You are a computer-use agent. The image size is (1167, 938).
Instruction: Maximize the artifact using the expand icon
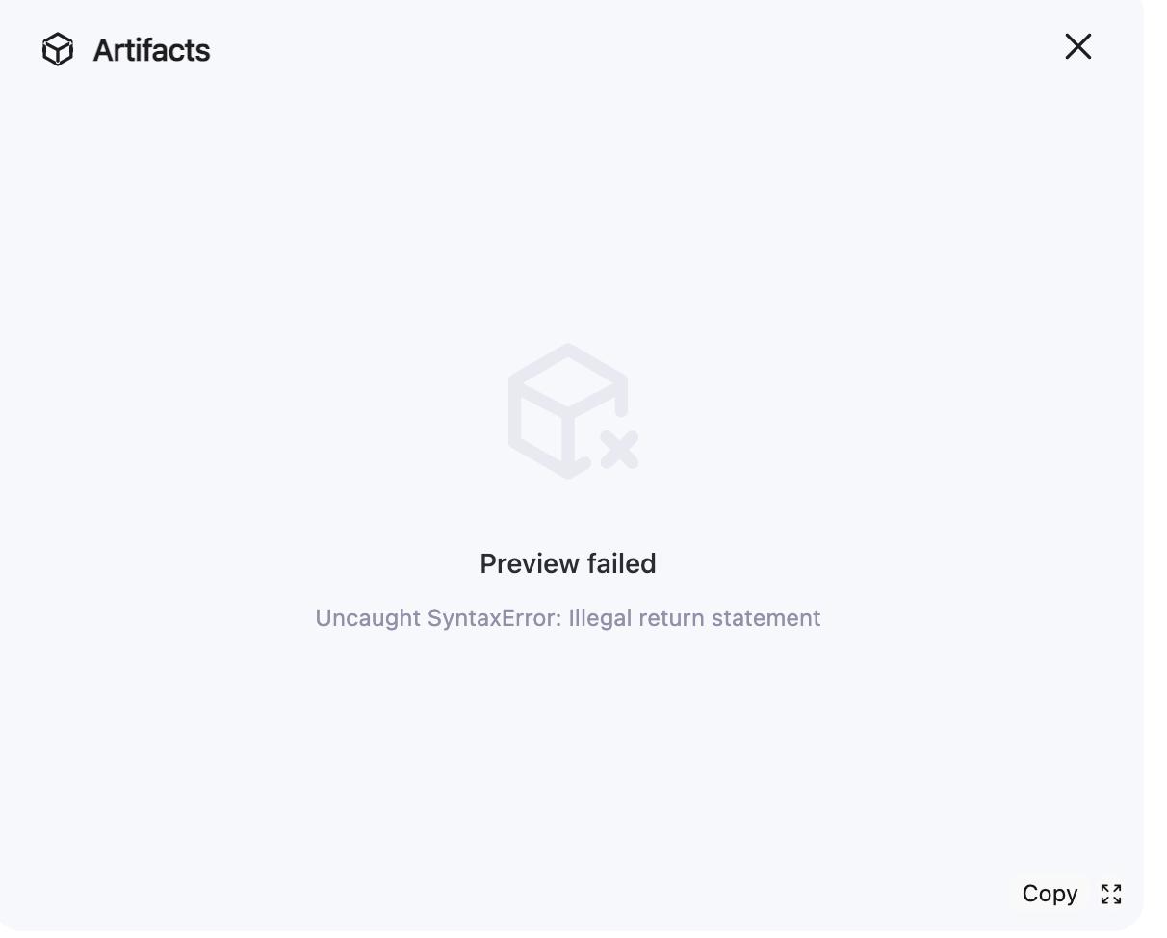click(x=1111, y=894)
